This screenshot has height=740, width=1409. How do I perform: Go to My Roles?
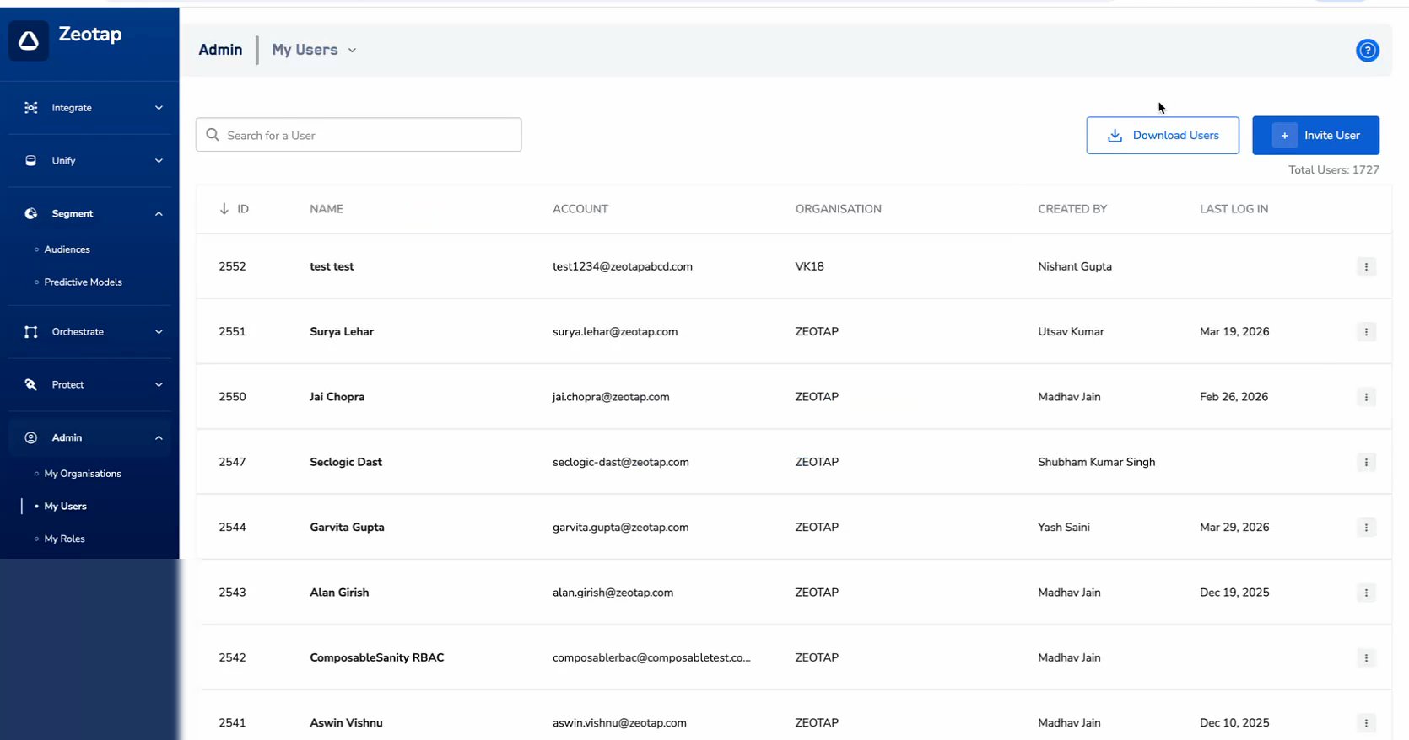65,539
